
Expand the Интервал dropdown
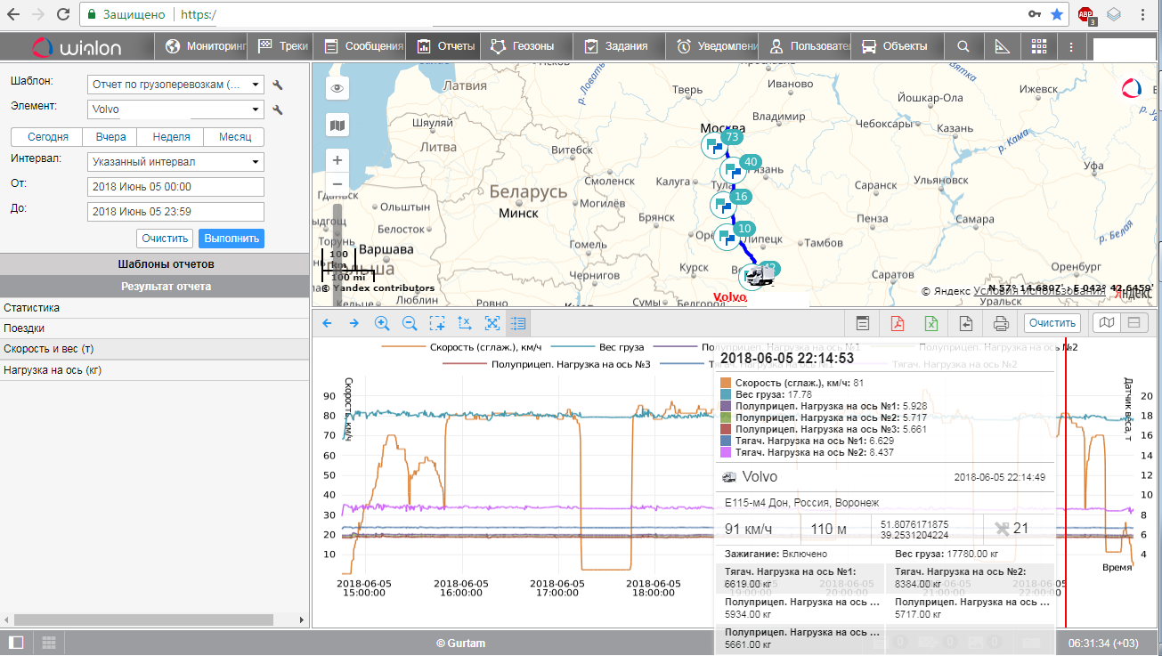point(175,162)
